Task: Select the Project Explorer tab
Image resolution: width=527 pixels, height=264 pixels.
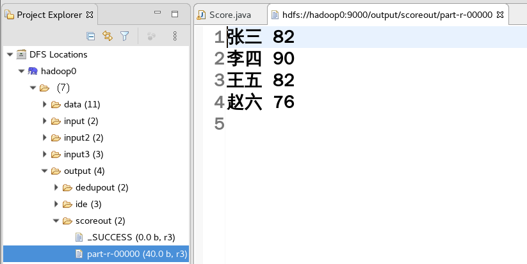Action: 49,15
